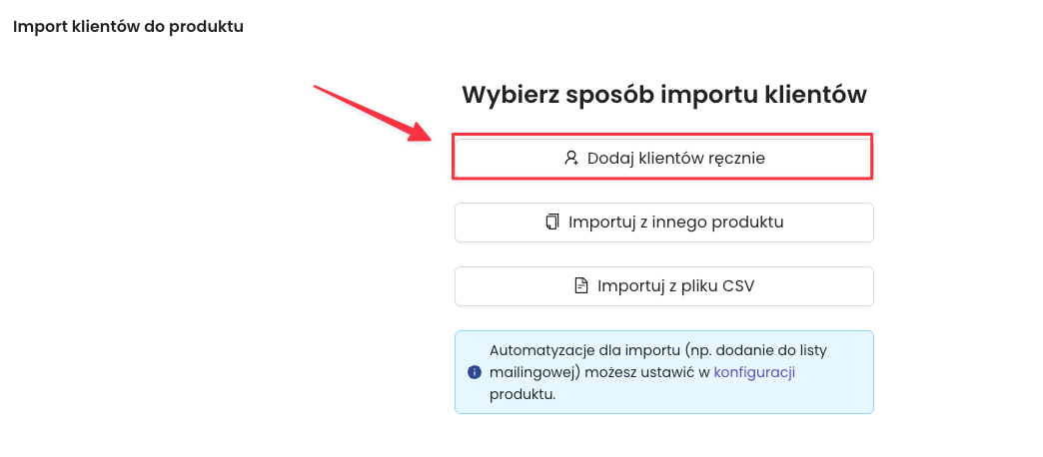Click the word 'produktu.' ending the notice
Viewport: 1043px width, 457px height.
[x=521, y=394]
